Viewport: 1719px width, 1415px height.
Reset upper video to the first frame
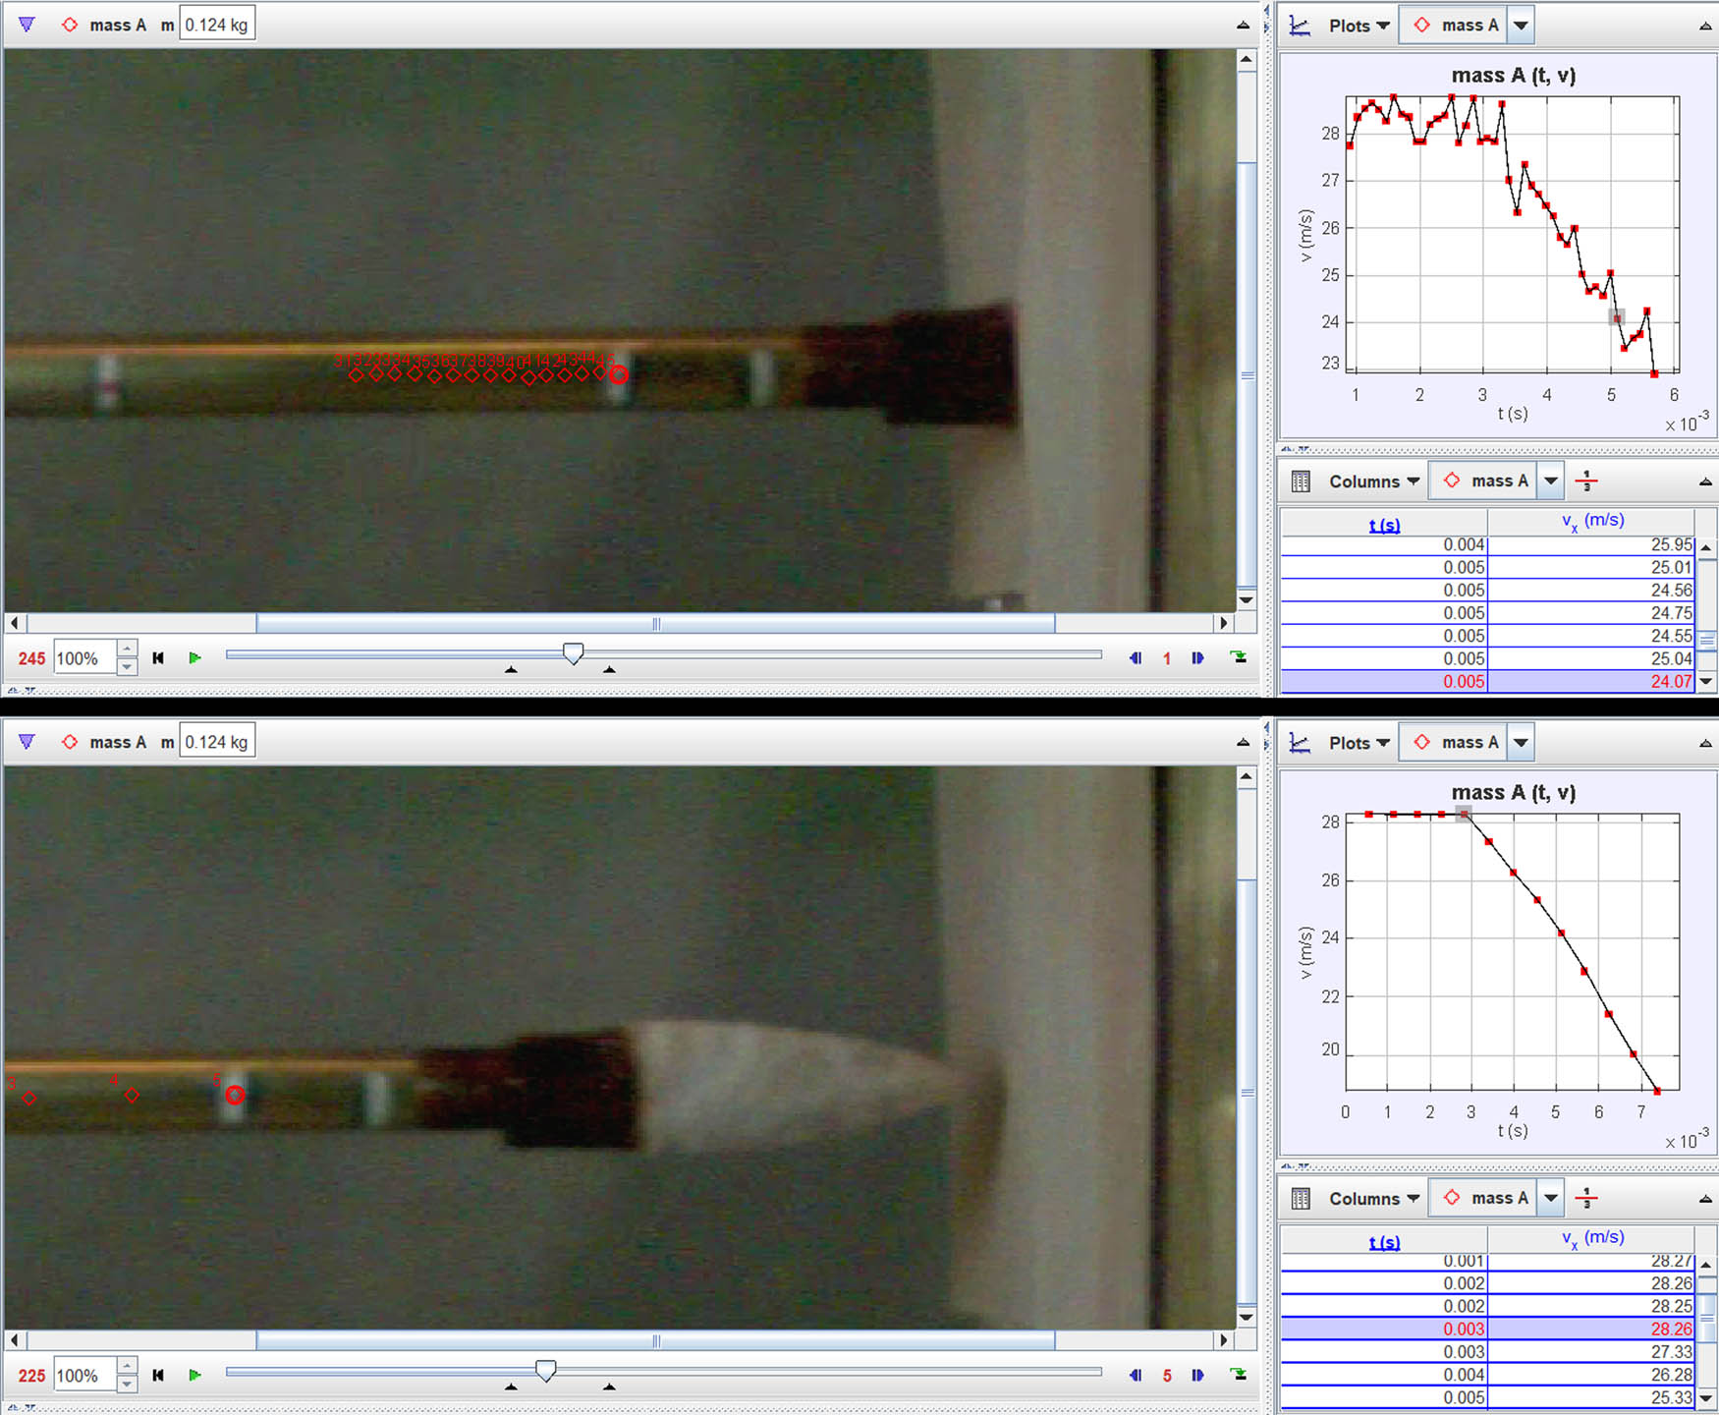[x=158, y=658]
